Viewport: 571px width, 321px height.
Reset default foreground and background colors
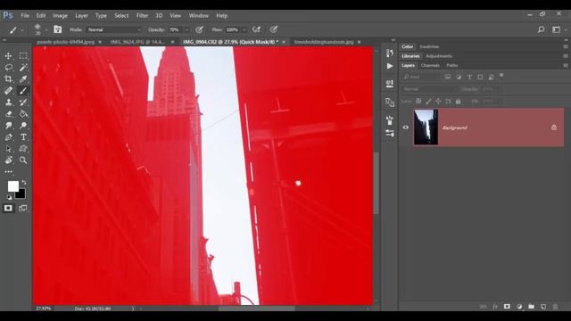coord(9,197)
